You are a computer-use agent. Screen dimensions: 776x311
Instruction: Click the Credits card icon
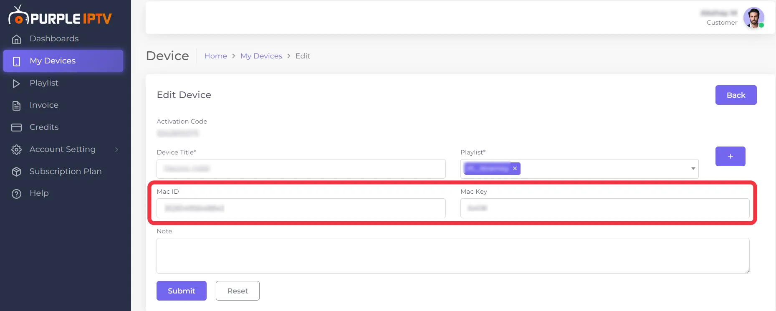[x=16, y=127]
